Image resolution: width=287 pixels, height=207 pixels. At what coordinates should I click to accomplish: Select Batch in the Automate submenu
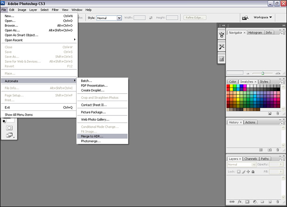(102, 81)
